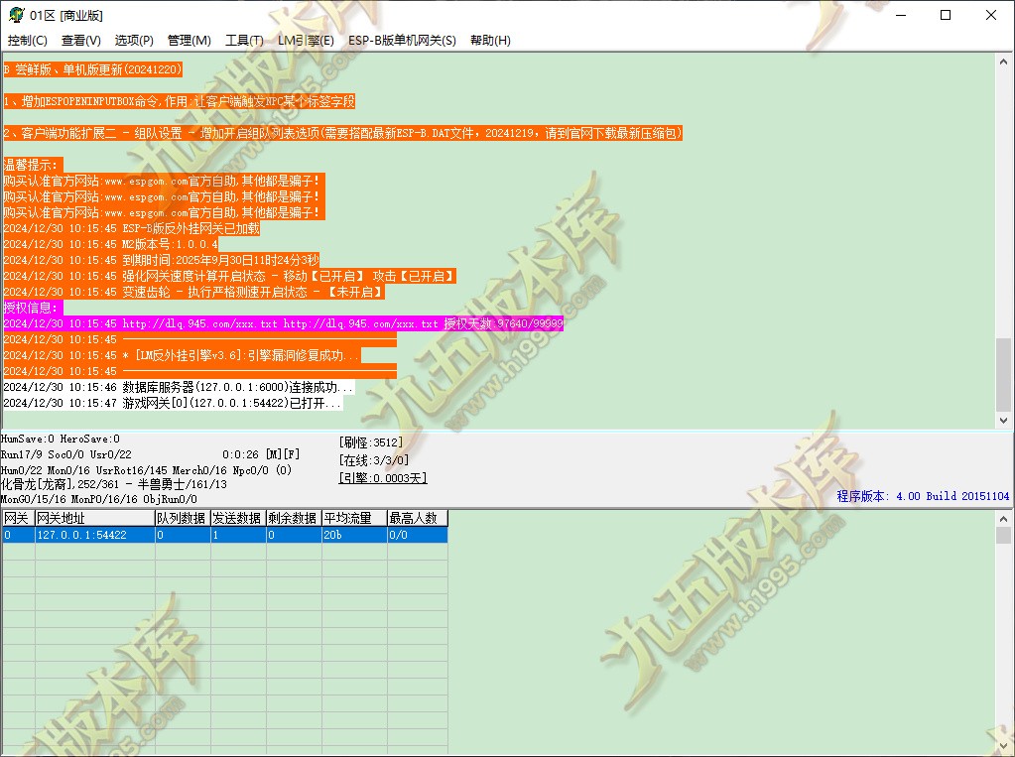Click the Hum0/22 Mon0/16 UsrRot16/145 line
Screen dimensions: 1015x757
(146, 470)
